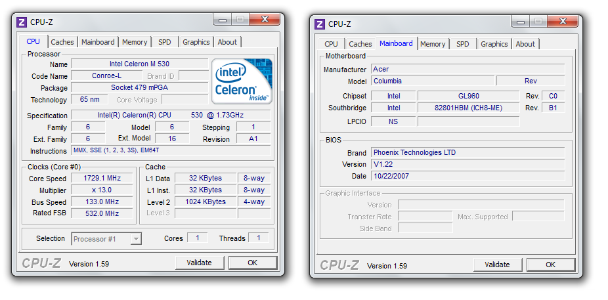
Task: Click the CPU-Z logo icon in right window title bar
Action: (320, 24)
